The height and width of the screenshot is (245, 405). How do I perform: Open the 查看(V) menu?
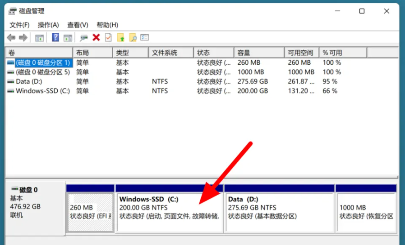click(78, 25)
